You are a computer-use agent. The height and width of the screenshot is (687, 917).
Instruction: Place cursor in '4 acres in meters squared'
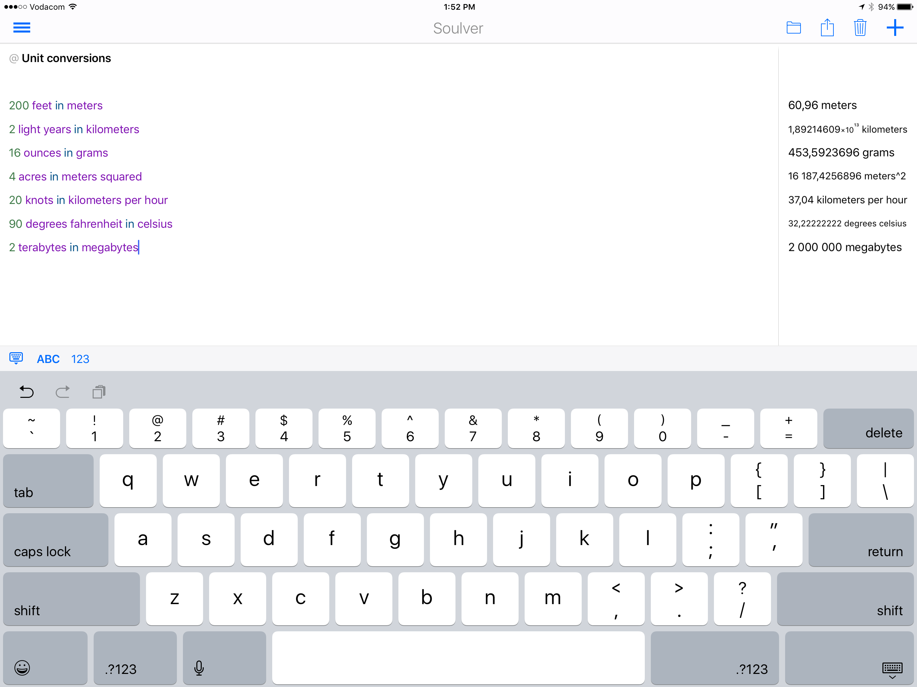[x=76, y=176]
